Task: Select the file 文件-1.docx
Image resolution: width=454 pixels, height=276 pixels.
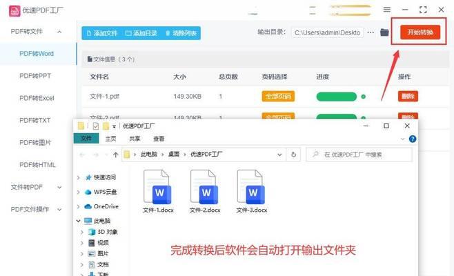Action: 158,191
